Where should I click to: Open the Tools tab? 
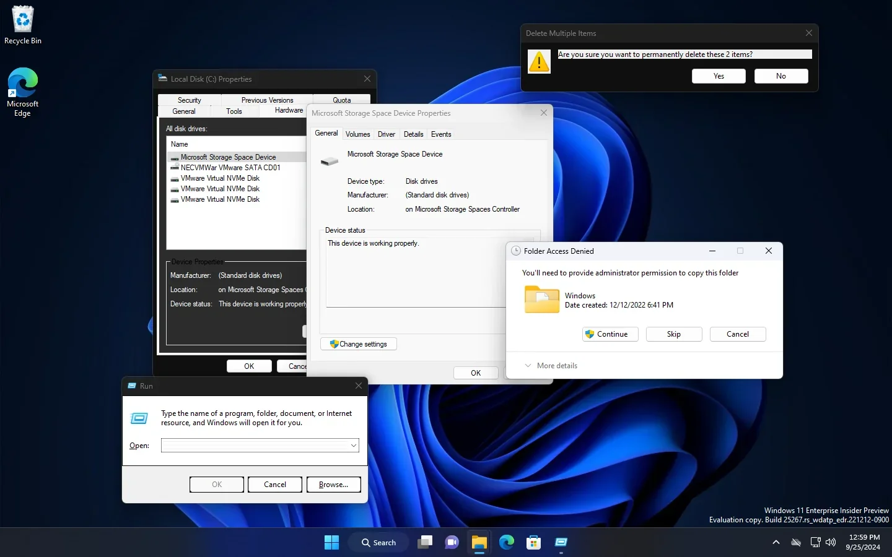coord(234,111)
